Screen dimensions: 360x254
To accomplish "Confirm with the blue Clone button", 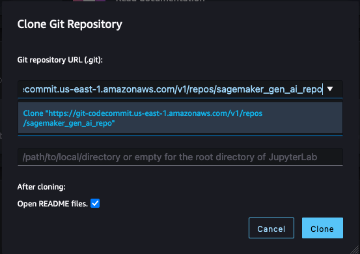I will [322, 228].
